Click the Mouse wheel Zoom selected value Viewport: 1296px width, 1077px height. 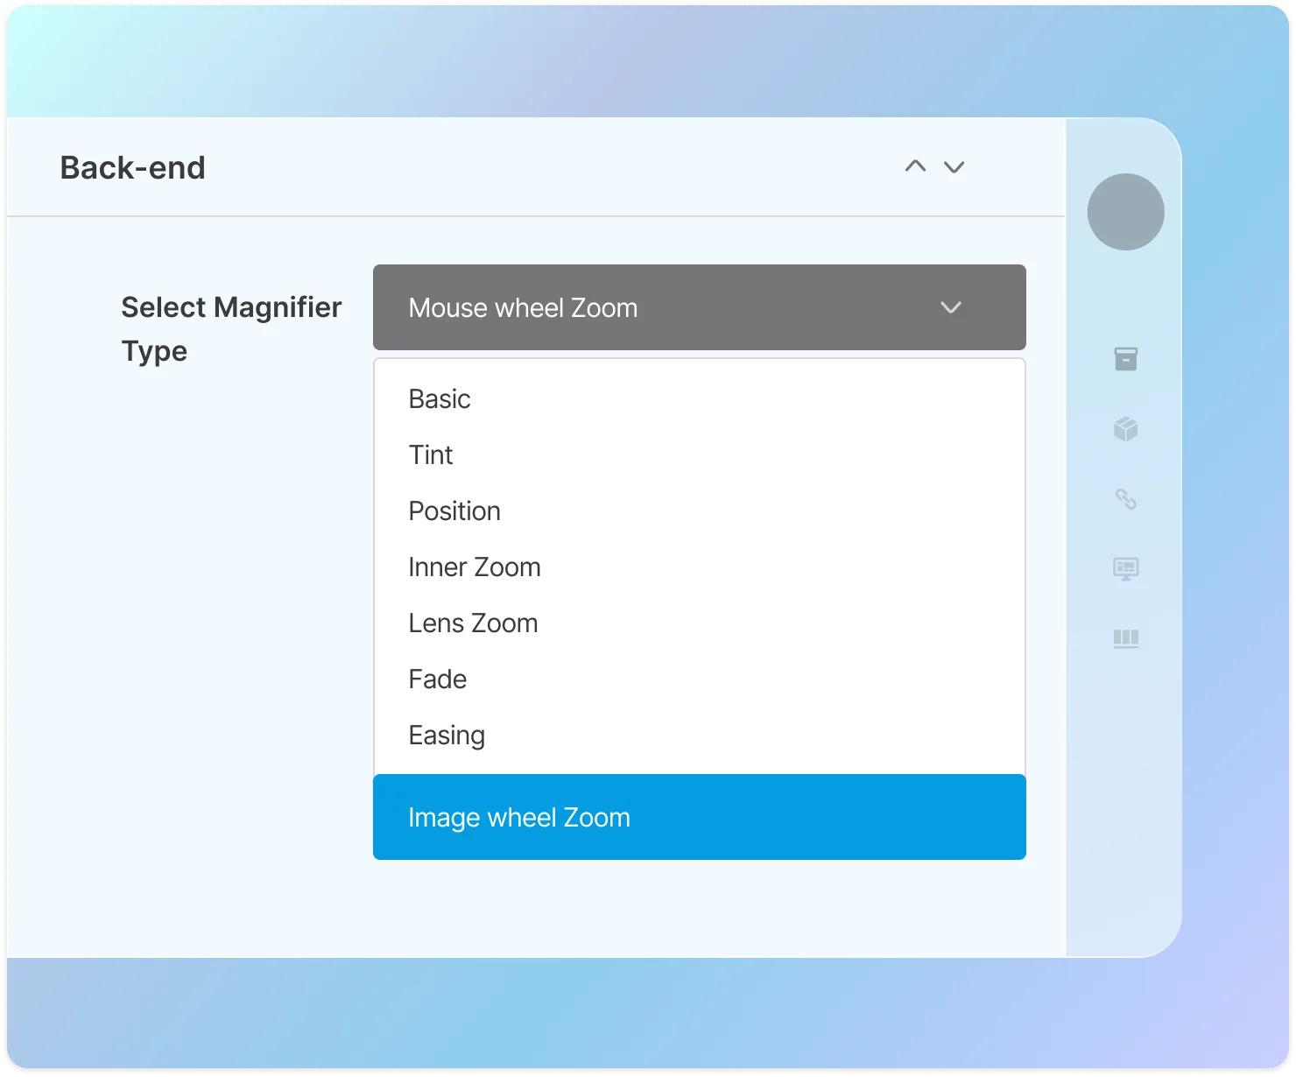click(x=523, y=308)
